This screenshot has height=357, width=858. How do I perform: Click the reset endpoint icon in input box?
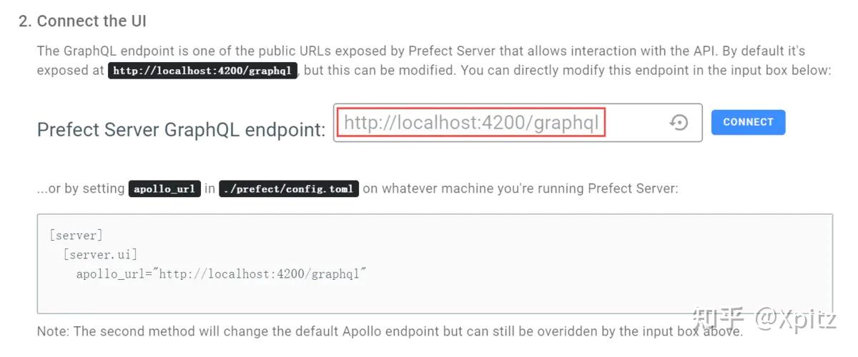click(x=679, y=123)
